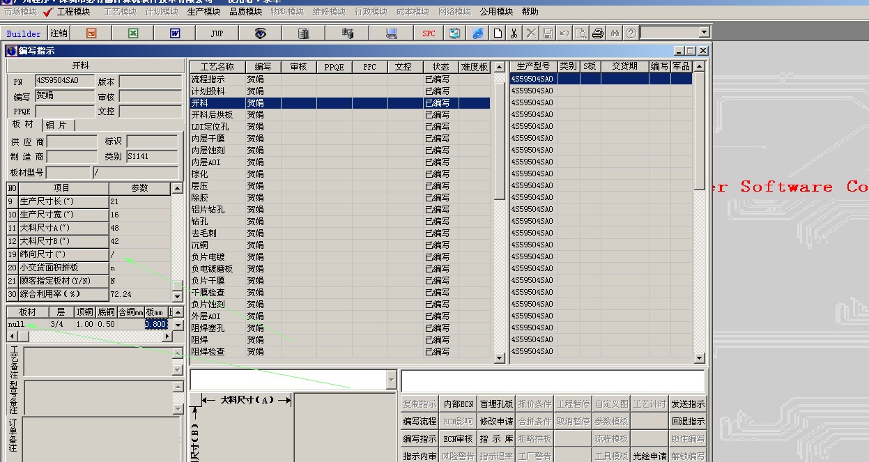869x462 pixels.
Task: Click the 回退指示 button
Action: click(688, 422)
